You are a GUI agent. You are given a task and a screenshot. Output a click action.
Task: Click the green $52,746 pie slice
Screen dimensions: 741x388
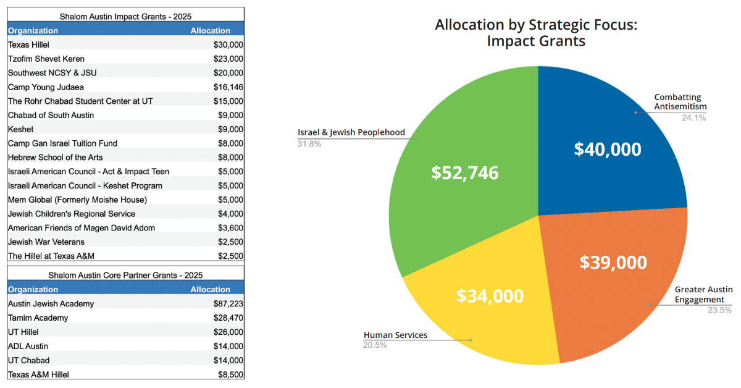click(x=464, y=173)
